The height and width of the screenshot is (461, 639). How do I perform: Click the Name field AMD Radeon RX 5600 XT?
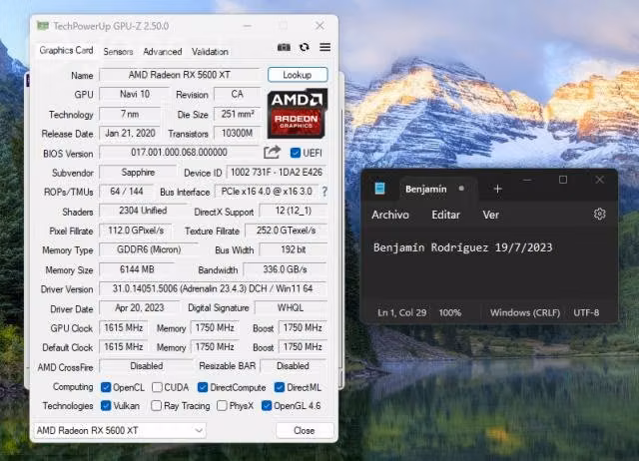180,75
